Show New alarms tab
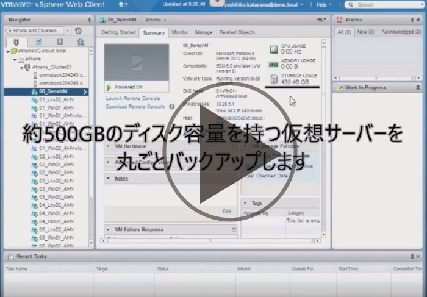Image resolution: width=427 pixels, height=297 pixels. 365,32
